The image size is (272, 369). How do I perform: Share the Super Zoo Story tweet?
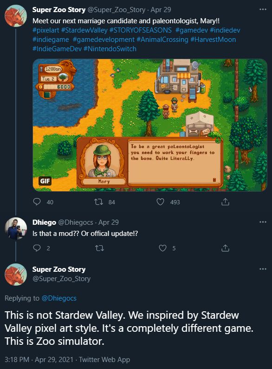tap(225, 202)
